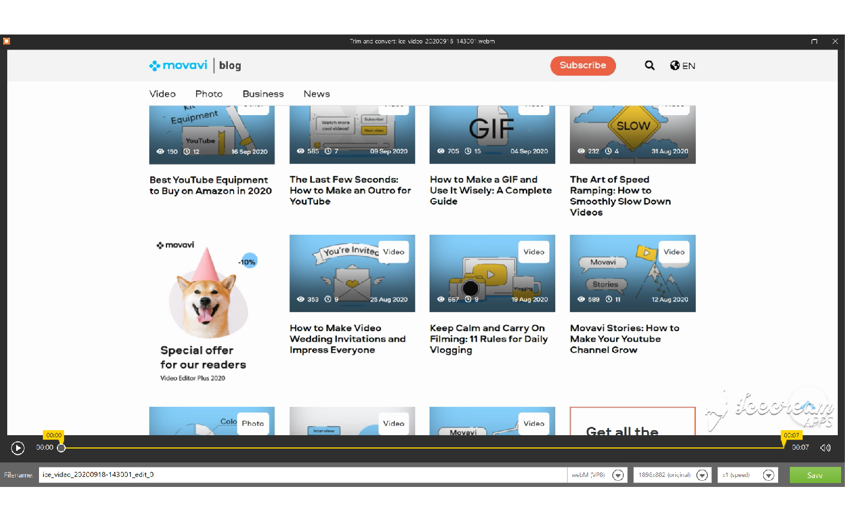Close the trim and convert window
Viewport: 845px width, 522px height.
tap(835, 41)
